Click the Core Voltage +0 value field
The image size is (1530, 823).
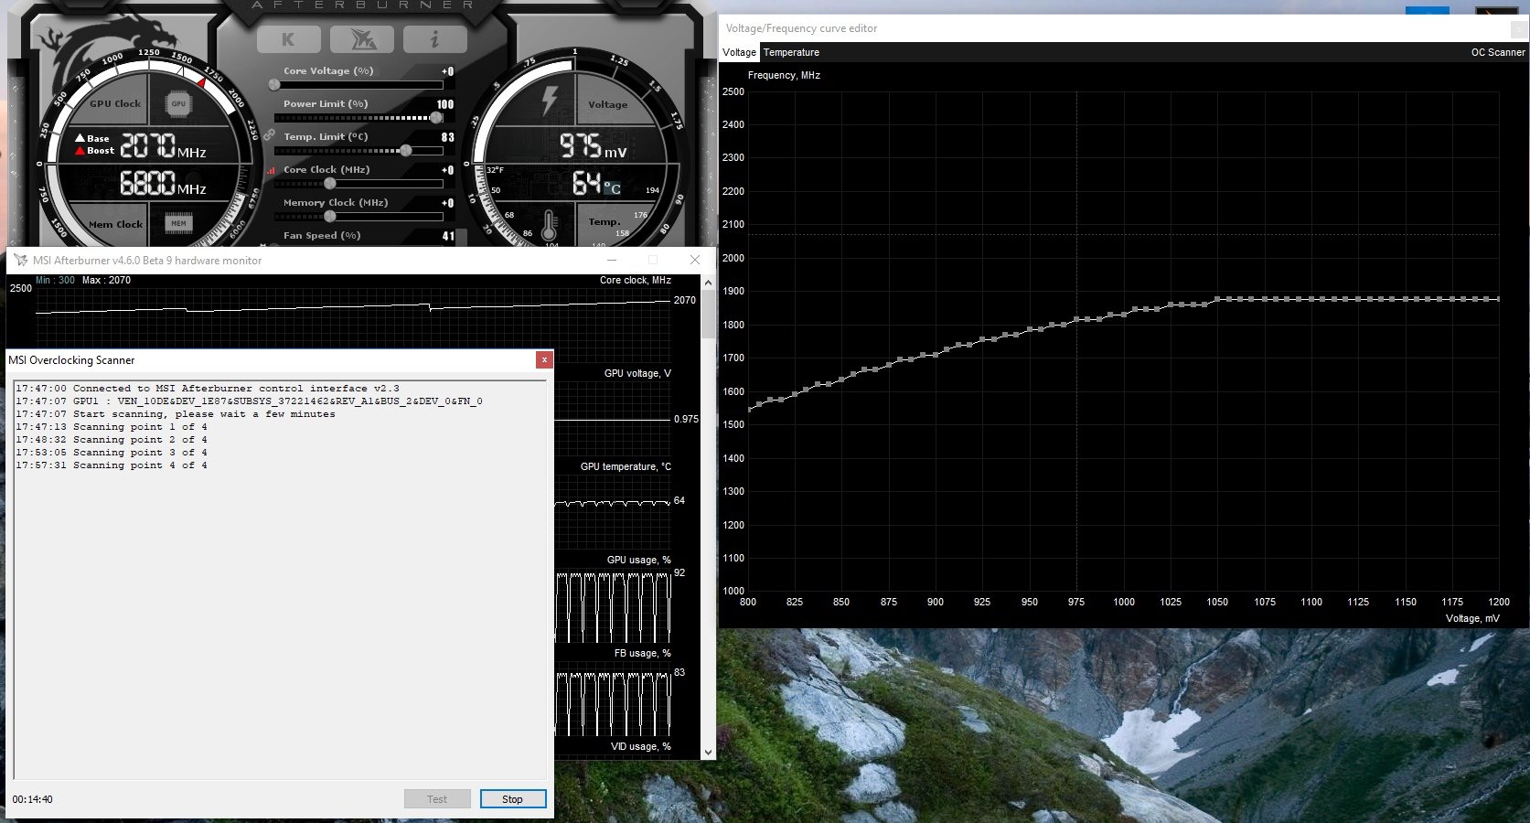point(447,71)
